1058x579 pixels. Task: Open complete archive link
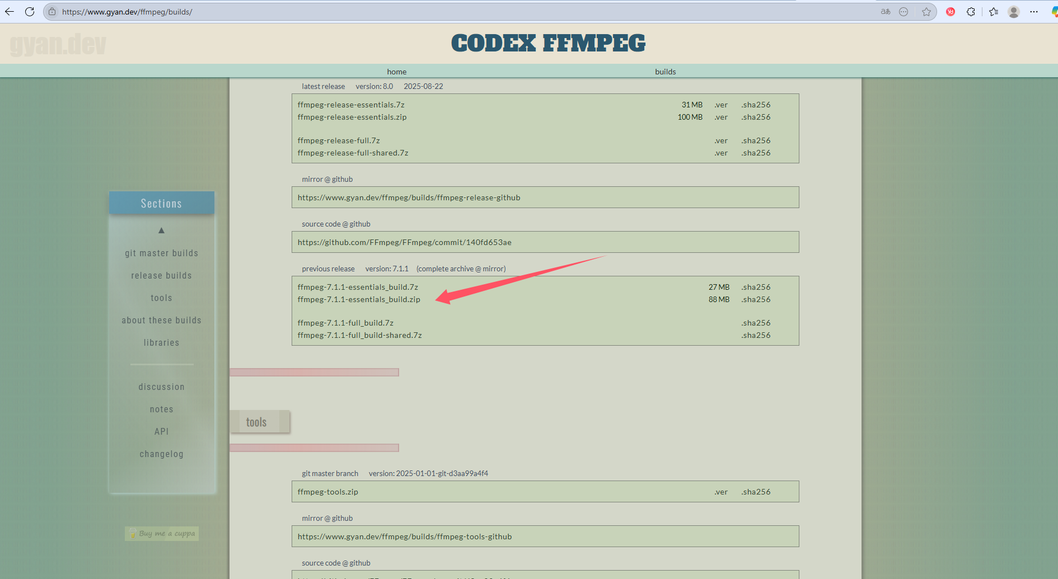[x=446, y=269]
